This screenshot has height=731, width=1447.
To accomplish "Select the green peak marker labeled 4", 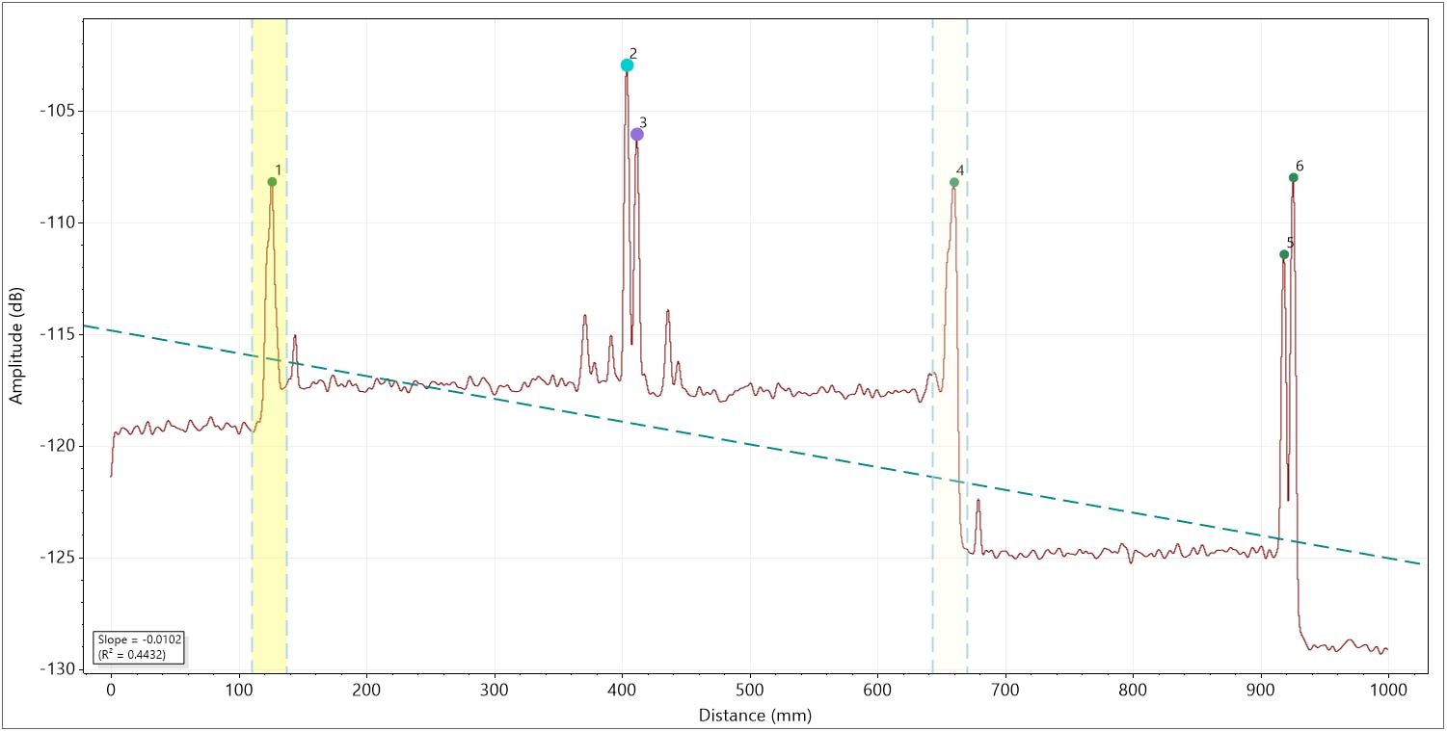I will 953,183.
